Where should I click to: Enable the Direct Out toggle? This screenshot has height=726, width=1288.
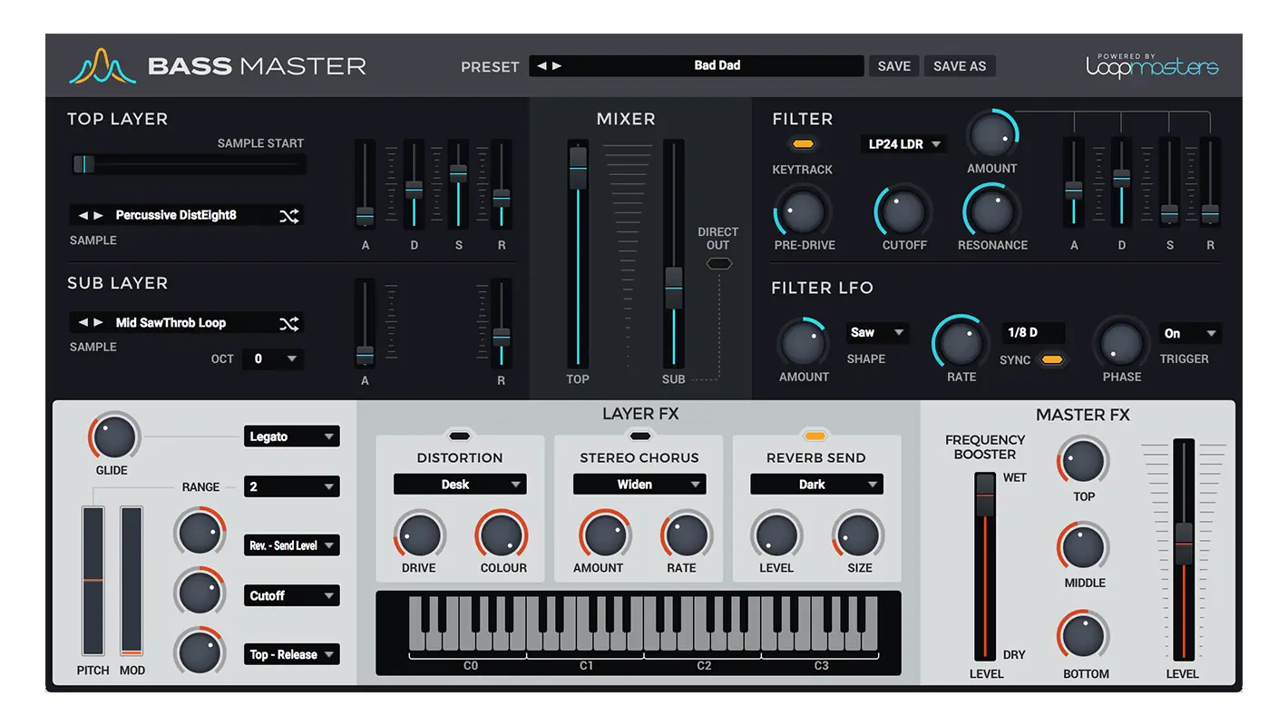pos(718,264)
